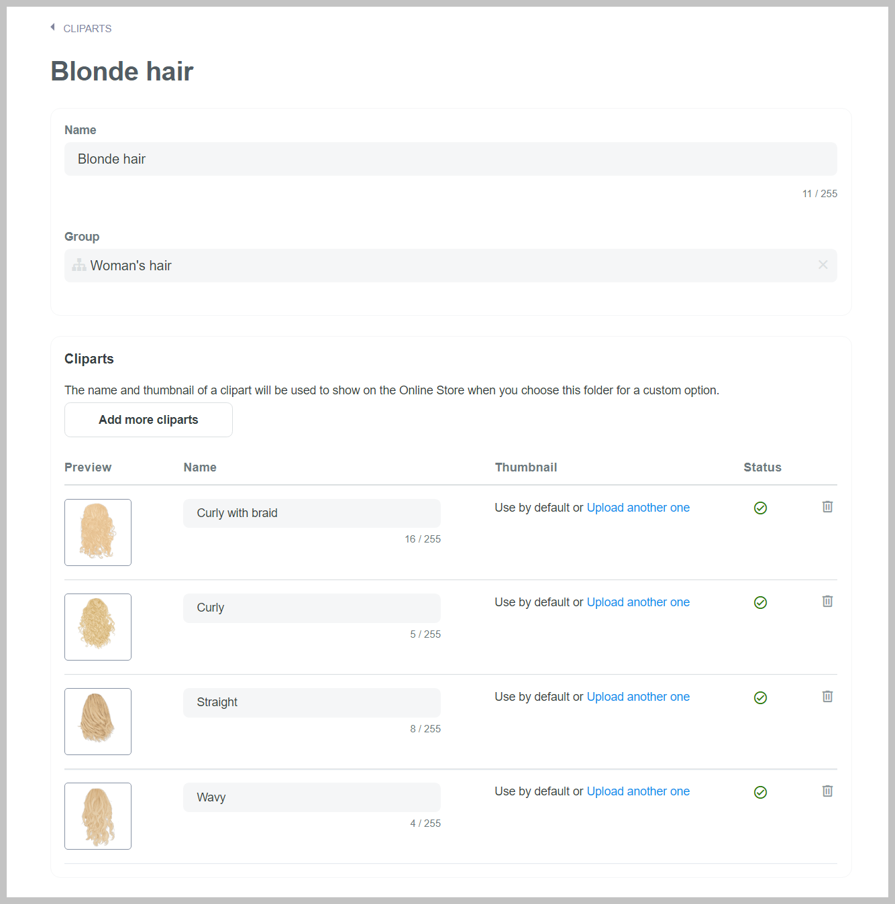Upload another thumbnail for Curly with braid
895x904 pixels.
(x=638, y=508)
